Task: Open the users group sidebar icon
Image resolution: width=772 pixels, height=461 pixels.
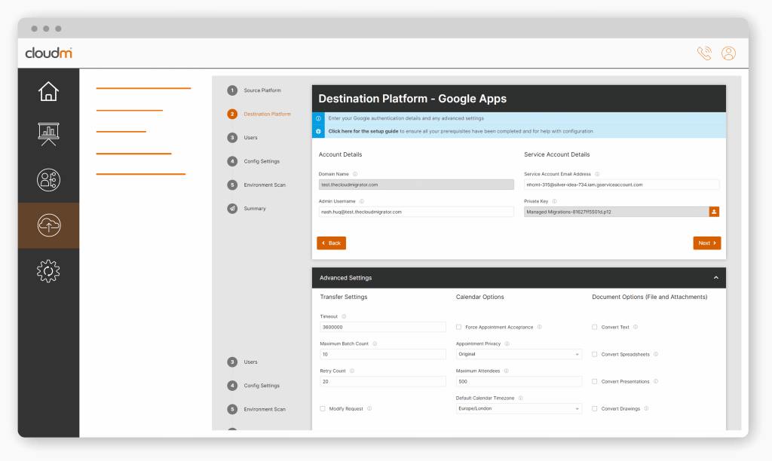Action: (x=48, y=179)
